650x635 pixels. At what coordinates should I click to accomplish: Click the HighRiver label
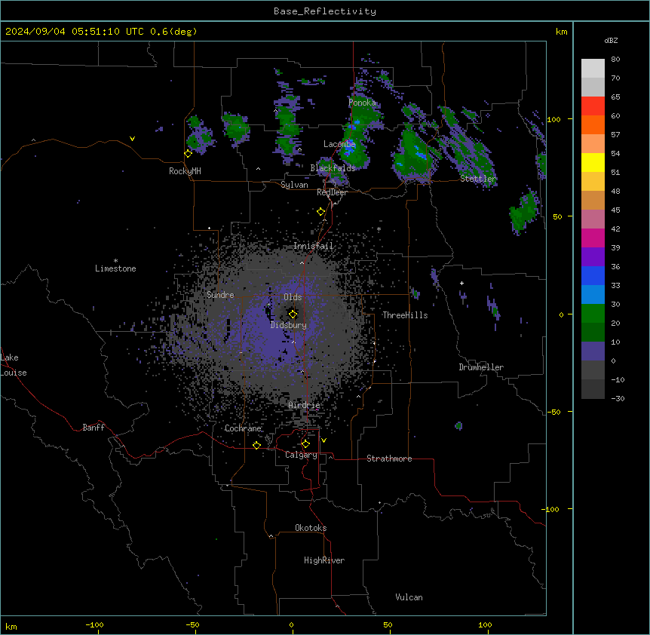pos(324,560)
